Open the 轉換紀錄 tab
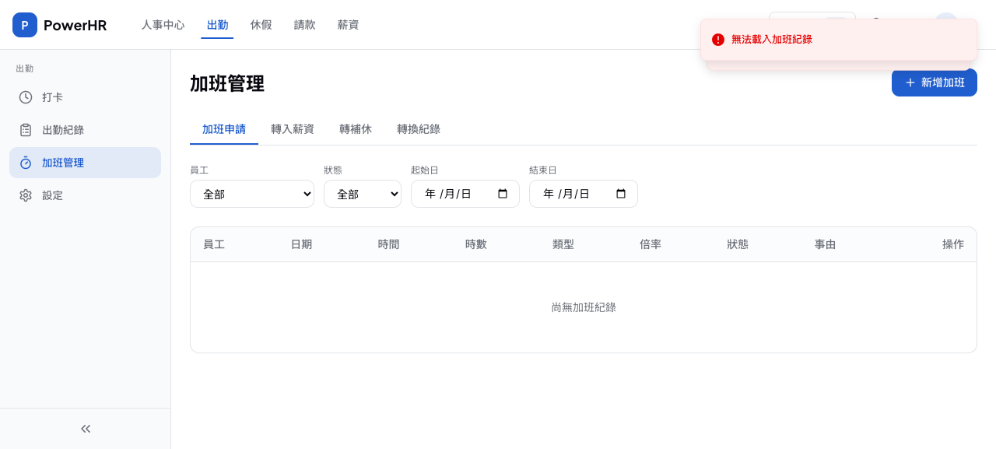This screenshot has width=996, height=449. pyautogui.click(x=419, y=129)
